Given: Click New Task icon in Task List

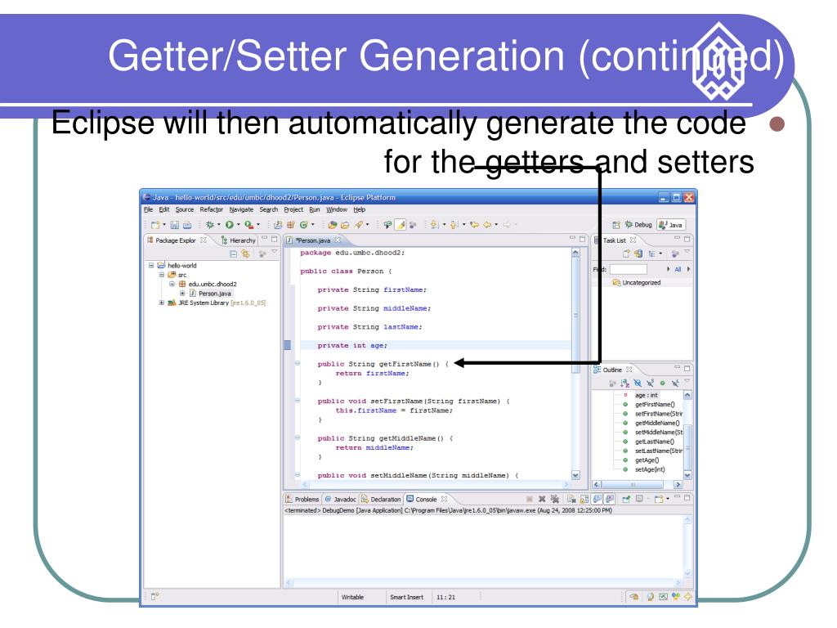Looking at the screenshot, I should coord(626,254).
